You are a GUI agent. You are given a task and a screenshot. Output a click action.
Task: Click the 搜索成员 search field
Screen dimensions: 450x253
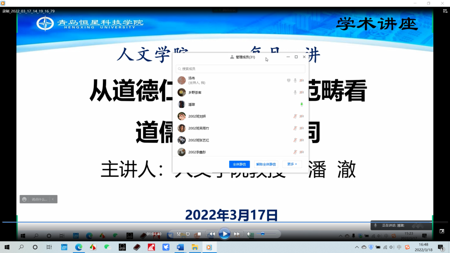pyautogui.click(x=240, y=69)
